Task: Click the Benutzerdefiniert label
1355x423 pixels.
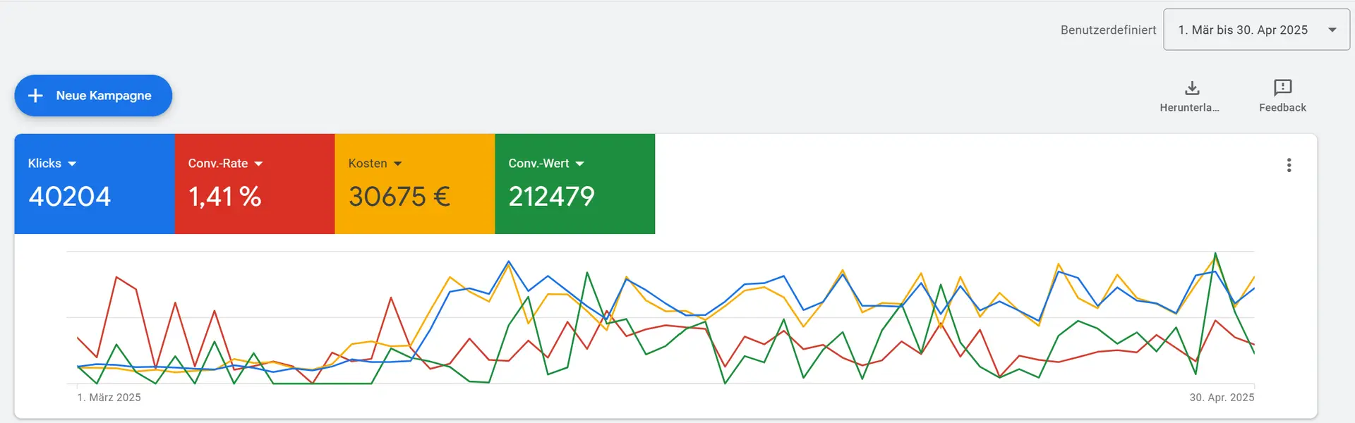Action: [1108, 30]
